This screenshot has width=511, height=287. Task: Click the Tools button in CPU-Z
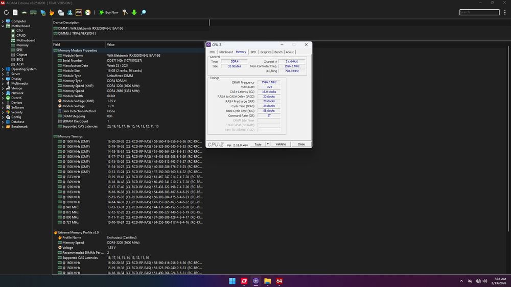pos(258,145)
